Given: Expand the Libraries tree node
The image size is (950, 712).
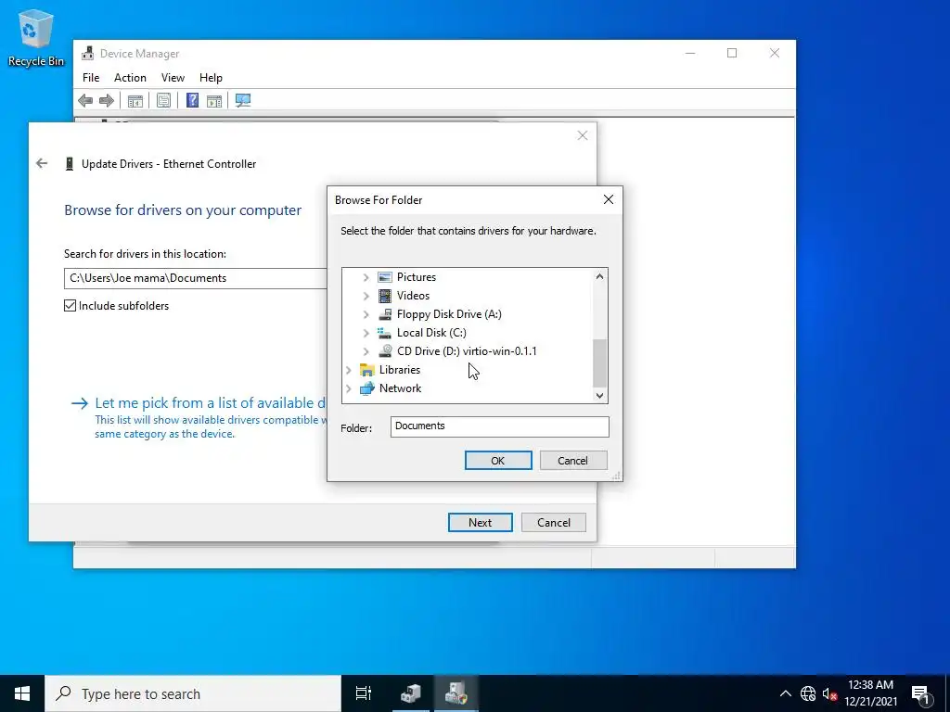Looking at the screenshot, I should [349, 370].
